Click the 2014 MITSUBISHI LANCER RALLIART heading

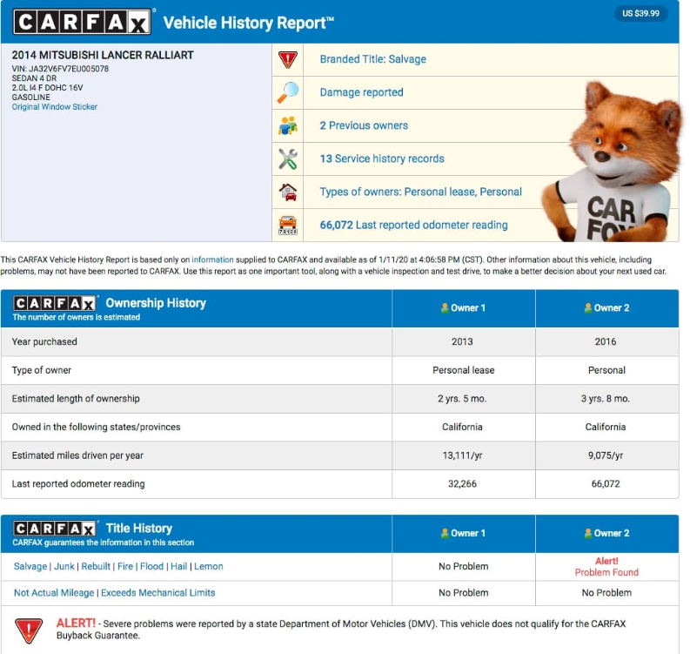[103, 55]
